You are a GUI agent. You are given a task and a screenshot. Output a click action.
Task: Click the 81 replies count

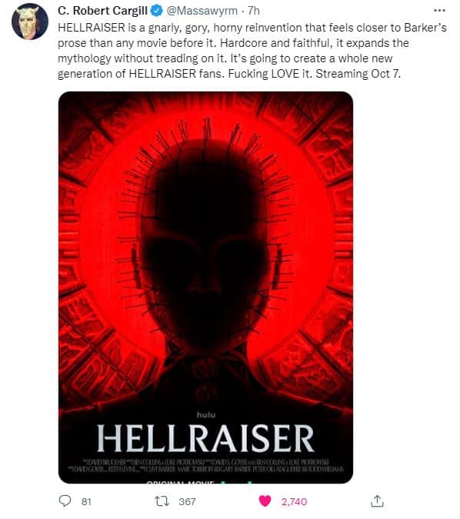(86, 501)
